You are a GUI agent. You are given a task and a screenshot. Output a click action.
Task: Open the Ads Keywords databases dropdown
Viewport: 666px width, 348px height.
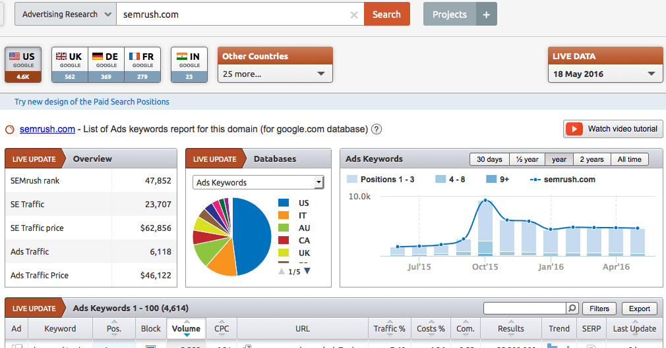click(258, 182)
